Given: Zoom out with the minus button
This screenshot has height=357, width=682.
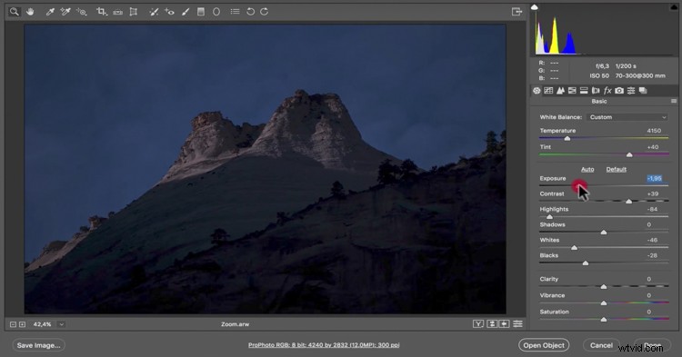Looking at the screenshot, I should point(13,324).
